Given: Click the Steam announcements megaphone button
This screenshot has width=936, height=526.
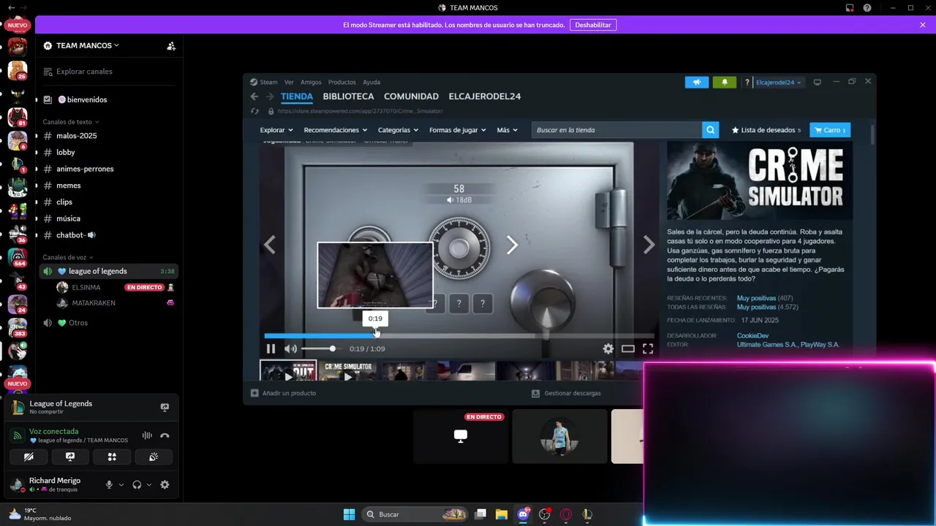Looking at the screenshot, I should [696, 82].
